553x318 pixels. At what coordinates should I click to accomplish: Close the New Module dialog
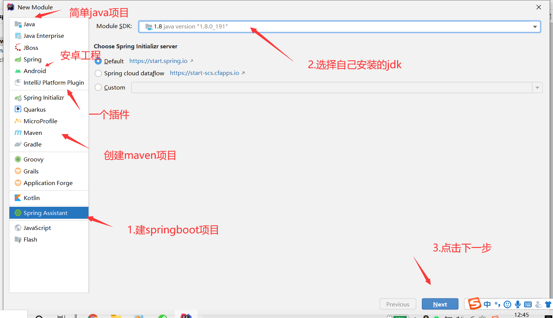click(x=539, y=7)
